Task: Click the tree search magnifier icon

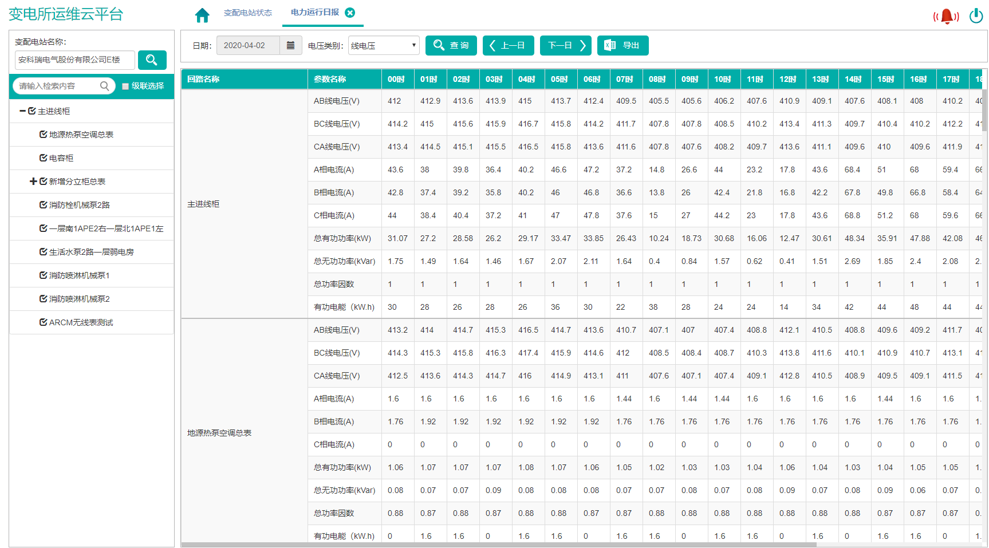Action: (x=104, y=86)
